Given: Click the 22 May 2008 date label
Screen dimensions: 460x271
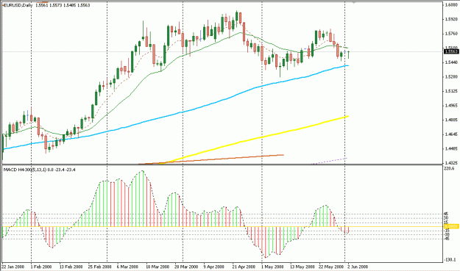Looking at the screenshot, I should [x=331, y=267].
